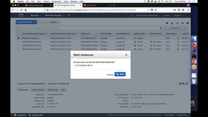This screenshot has height=117, width=208.
Task: Open the Support menu
Action: pyautogui.click(x=178, y=15)
